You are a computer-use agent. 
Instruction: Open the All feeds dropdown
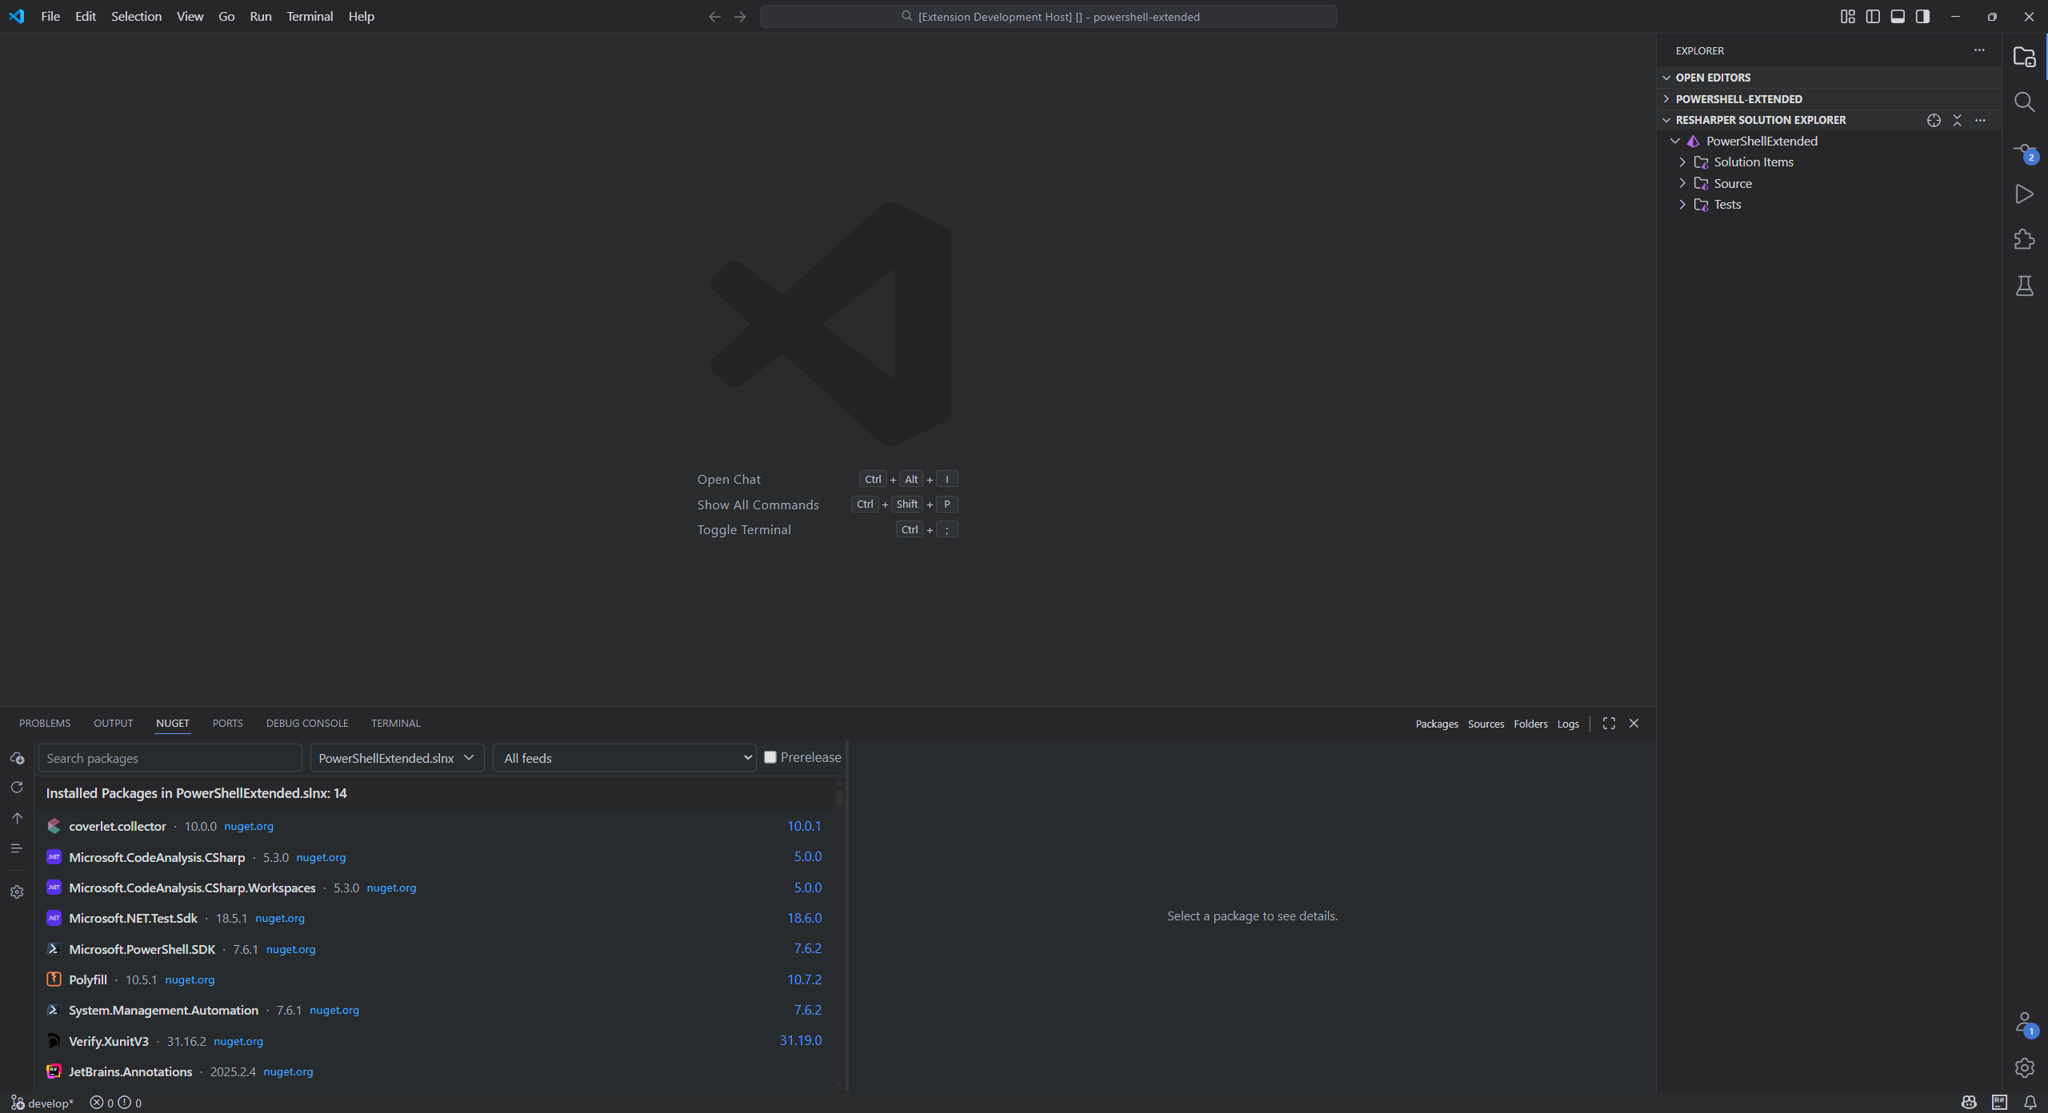pyautogui.click(x=625, y=758)
